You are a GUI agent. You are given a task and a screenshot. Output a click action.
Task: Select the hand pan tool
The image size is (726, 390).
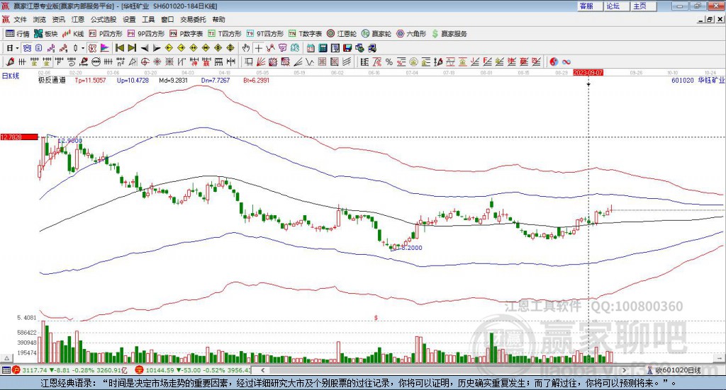[x=246, y=48]
